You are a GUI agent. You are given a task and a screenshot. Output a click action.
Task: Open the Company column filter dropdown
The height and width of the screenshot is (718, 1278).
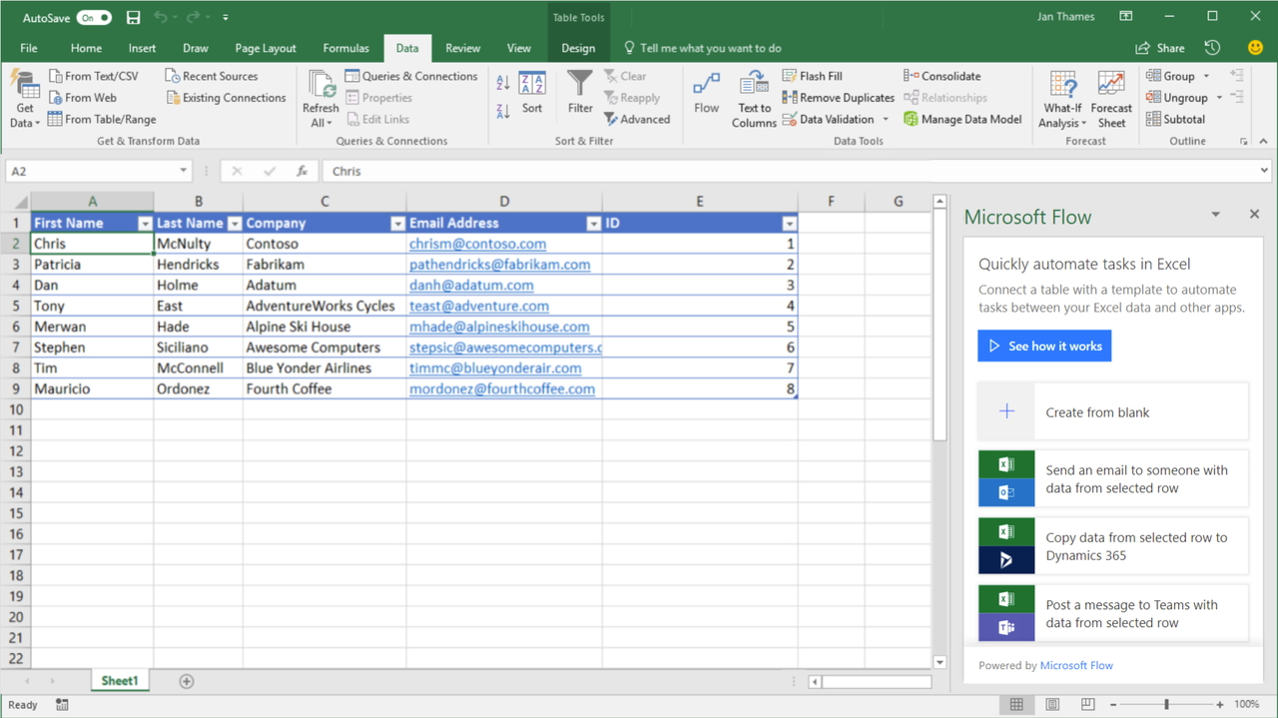click(x=397, y=223)
